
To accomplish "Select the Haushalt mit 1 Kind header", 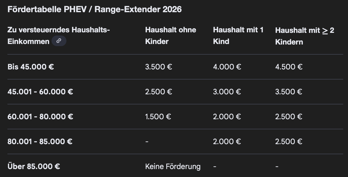I will [x=238, y=35].
